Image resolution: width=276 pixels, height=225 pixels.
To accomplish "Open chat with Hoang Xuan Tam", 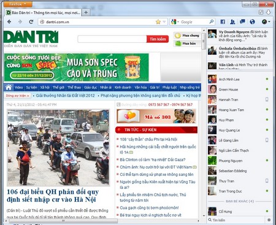I will pos(240,110).
